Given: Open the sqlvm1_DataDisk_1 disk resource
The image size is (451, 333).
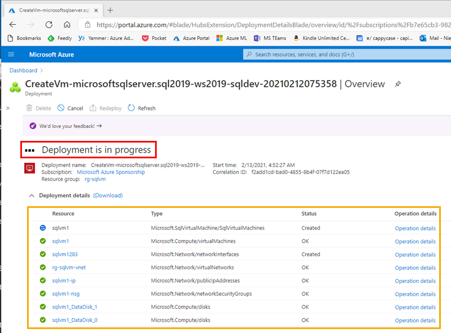Looking at the screenshot, I should (74, 307).
